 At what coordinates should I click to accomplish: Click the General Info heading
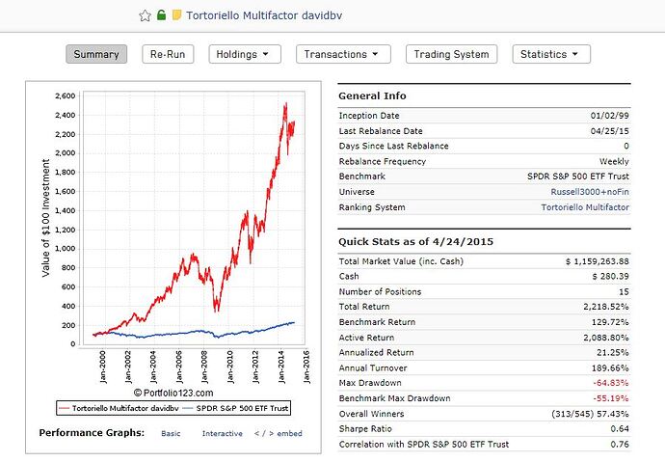coord(372,95)
